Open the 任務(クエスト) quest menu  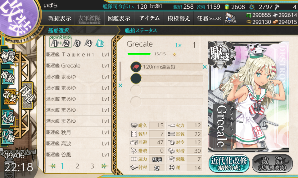pos(209,18)
